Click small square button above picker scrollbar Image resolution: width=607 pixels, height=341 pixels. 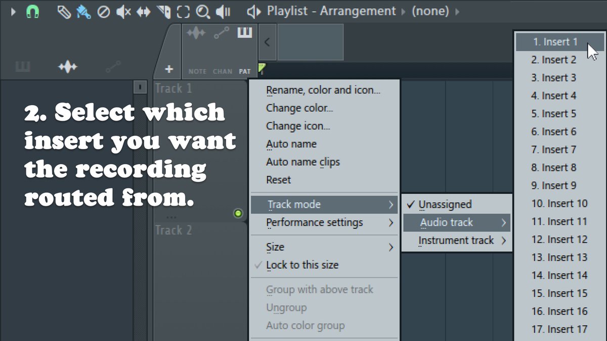pos(140,87)
